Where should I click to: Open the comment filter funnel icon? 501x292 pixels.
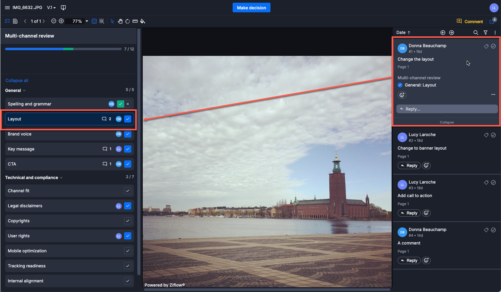point(485,32)
